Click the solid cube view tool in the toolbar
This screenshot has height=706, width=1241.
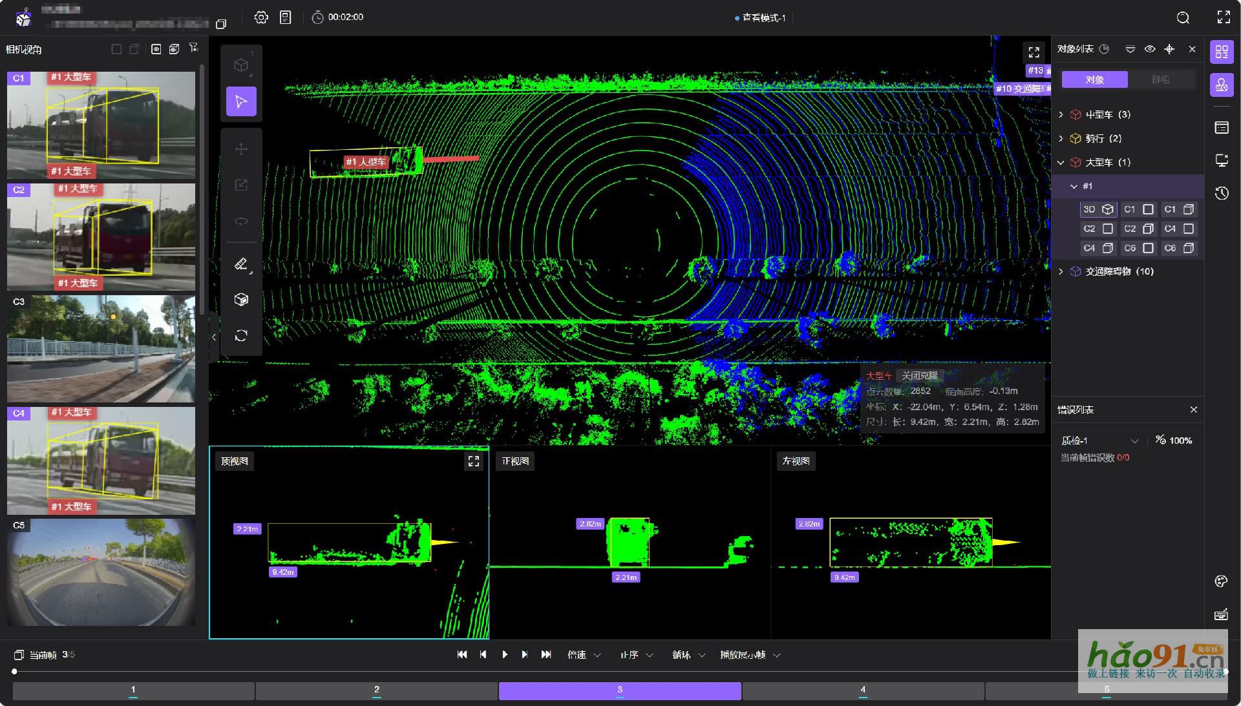[241, 300]
